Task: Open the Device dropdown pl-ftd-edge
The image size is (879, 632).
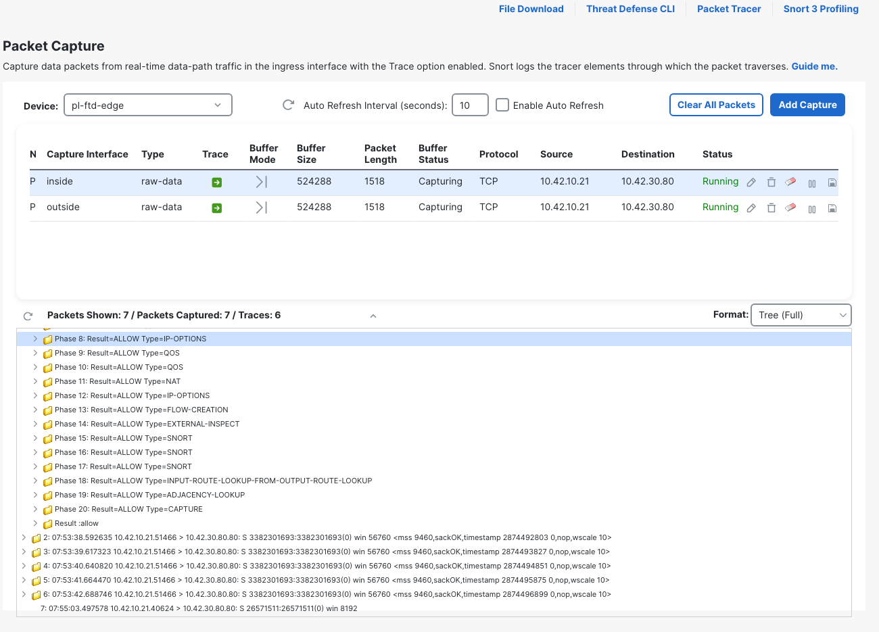Action: [x=148, y=105]
